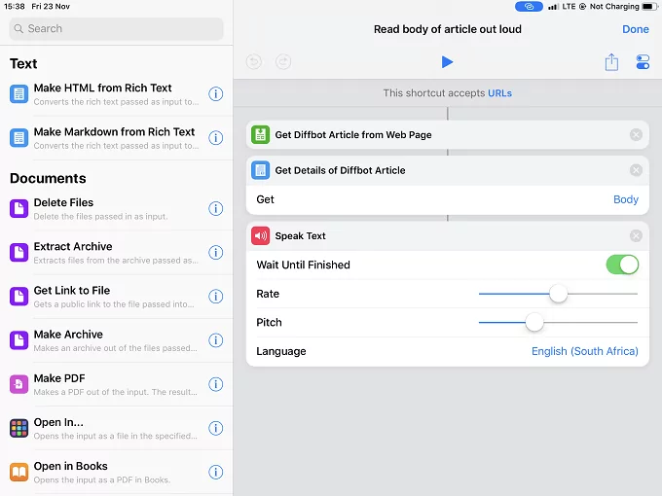The width and height of the screenshot is (662, 496).
Task: Select the Extract Archive action
Action: [107, 252]
